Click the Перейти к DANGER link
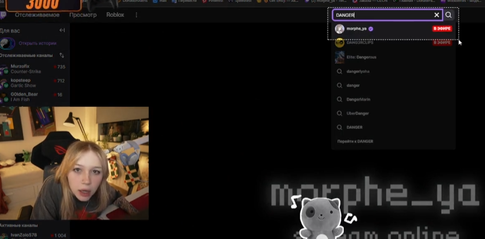The image size is (485, 239). click(x=355, y=141)
